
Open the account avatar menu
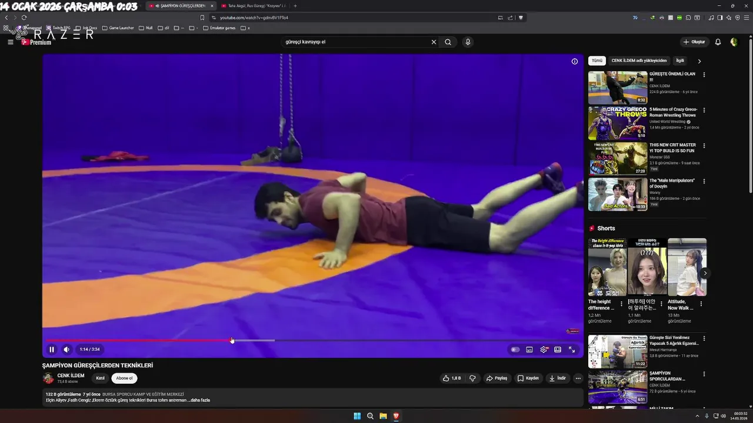coord(734,42)
